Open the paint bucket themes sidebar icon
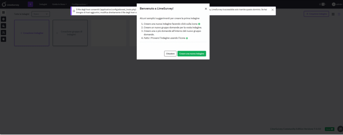This screenshot has height=135, width=343. pyautogui.click(x=3, y=26)
